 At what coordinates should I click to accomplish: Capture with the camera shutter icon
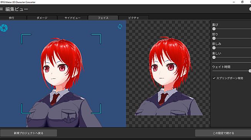tap(4, 28)
